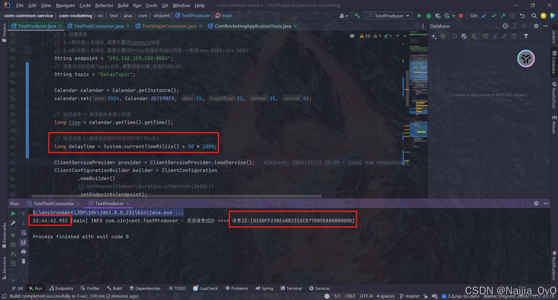Toggle scroll to end in Run console
Viewport: 558px width, 300px height.
(x=24, y=242)
